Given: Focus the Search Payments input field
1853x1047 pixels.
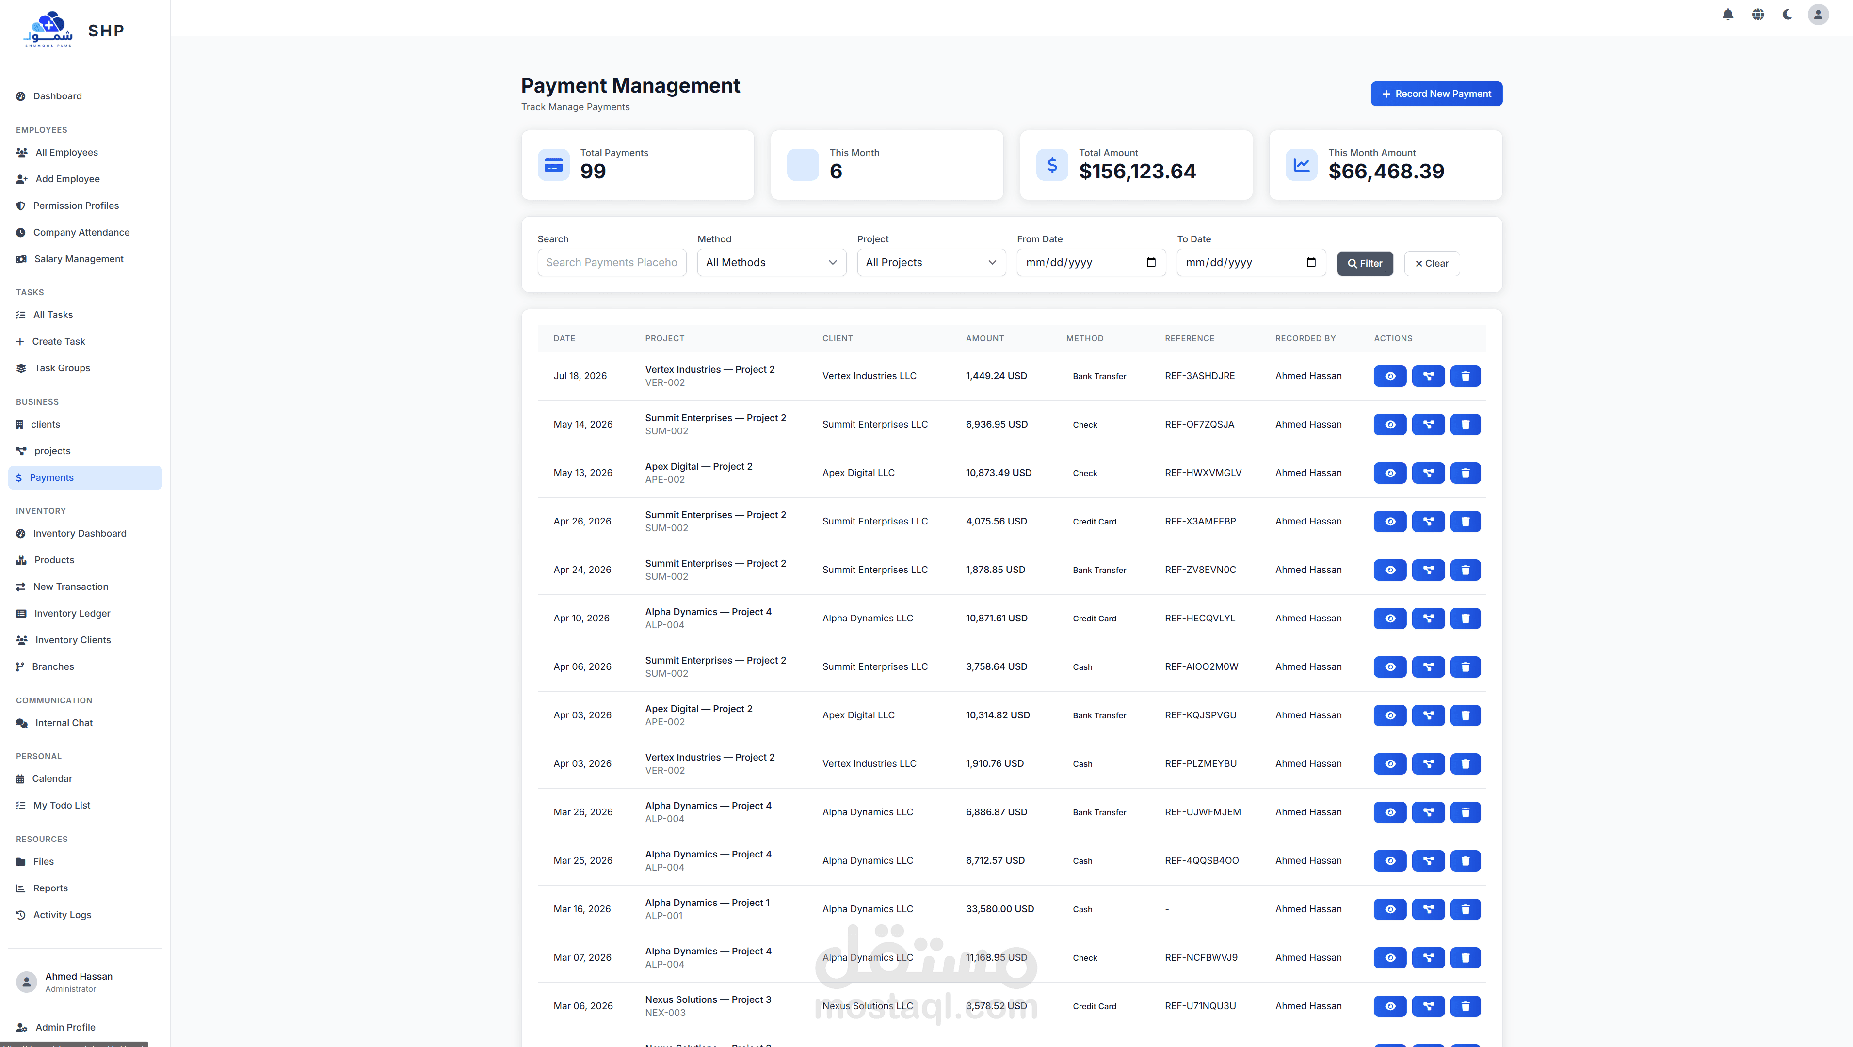Looking at the screenshot, I should (x=612, y=262).
